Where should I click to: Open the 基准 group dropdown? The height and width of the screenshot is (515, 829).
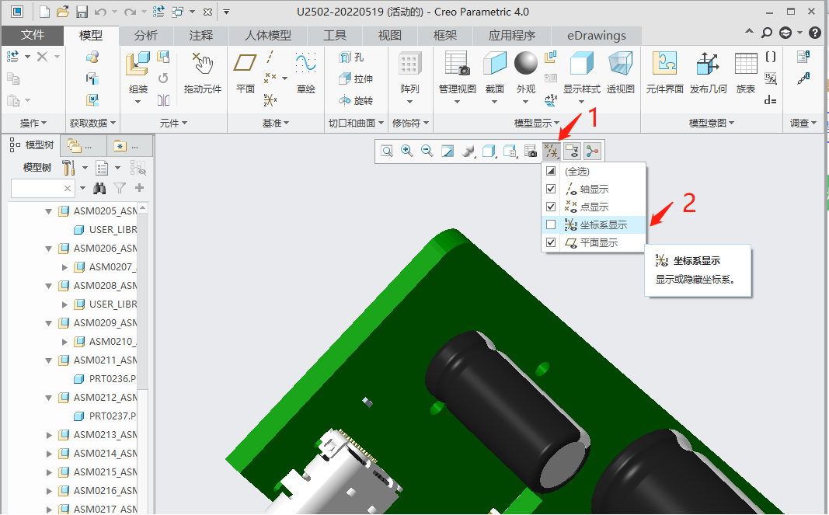pyautogui.click(x=275, y=123)
